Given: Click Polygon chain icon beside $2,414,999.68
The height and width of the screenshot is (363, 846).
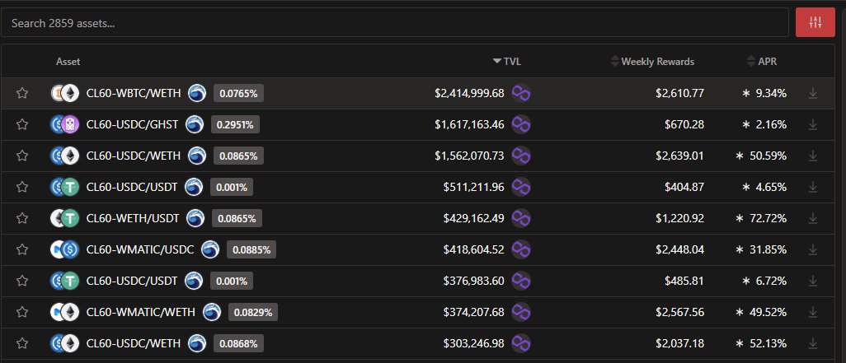Looking at the screenshot, I should 521,93.
